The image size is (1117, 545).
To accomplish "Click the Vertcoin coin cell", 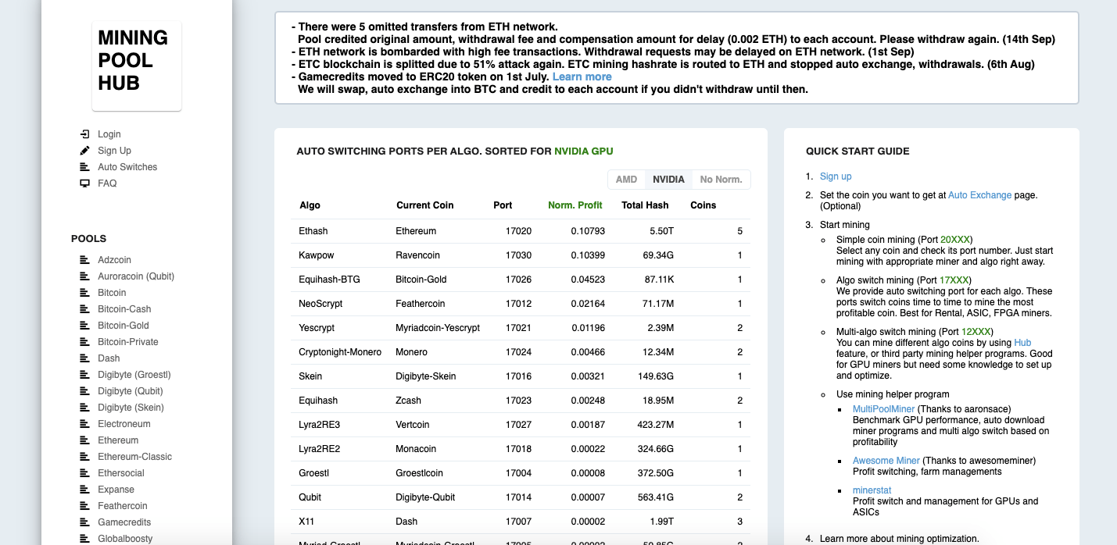I will [413, 425].
